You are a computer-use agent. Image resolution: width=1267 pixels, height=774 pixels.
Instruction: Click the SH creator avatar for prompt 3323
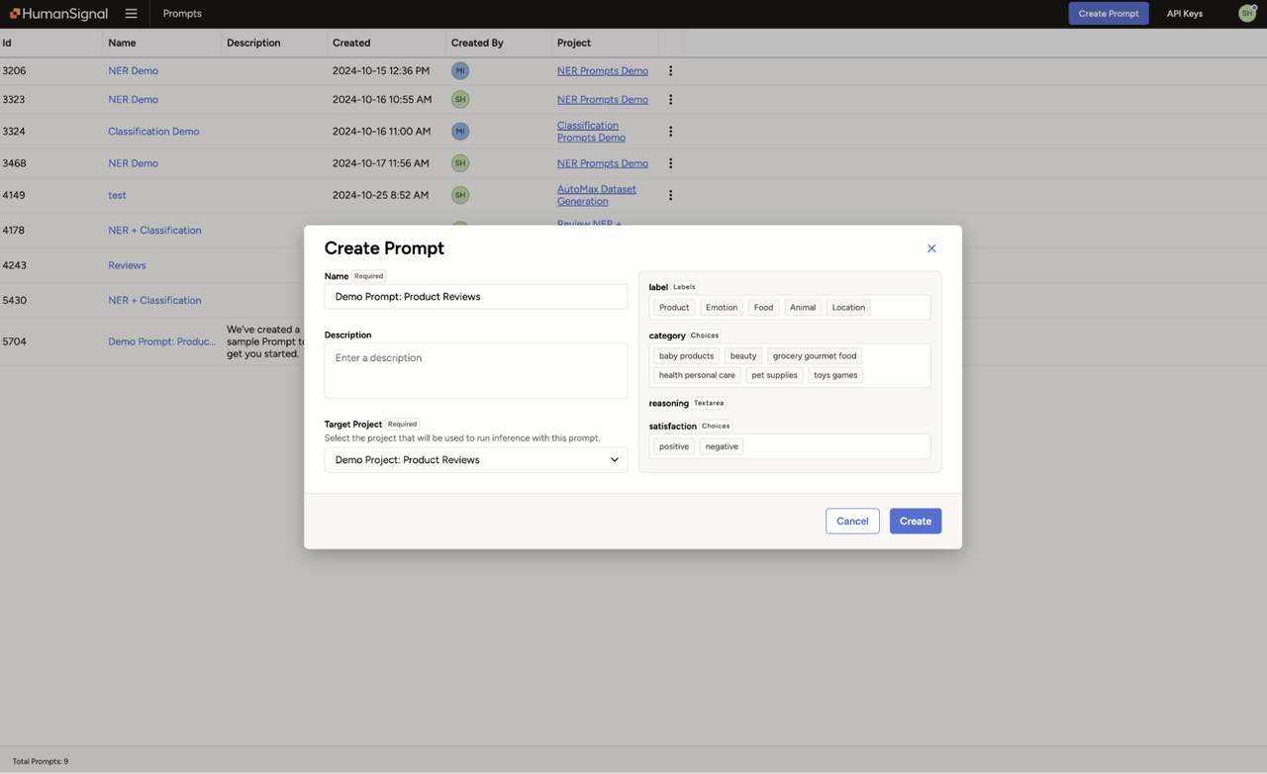click(x=459, y=99)
